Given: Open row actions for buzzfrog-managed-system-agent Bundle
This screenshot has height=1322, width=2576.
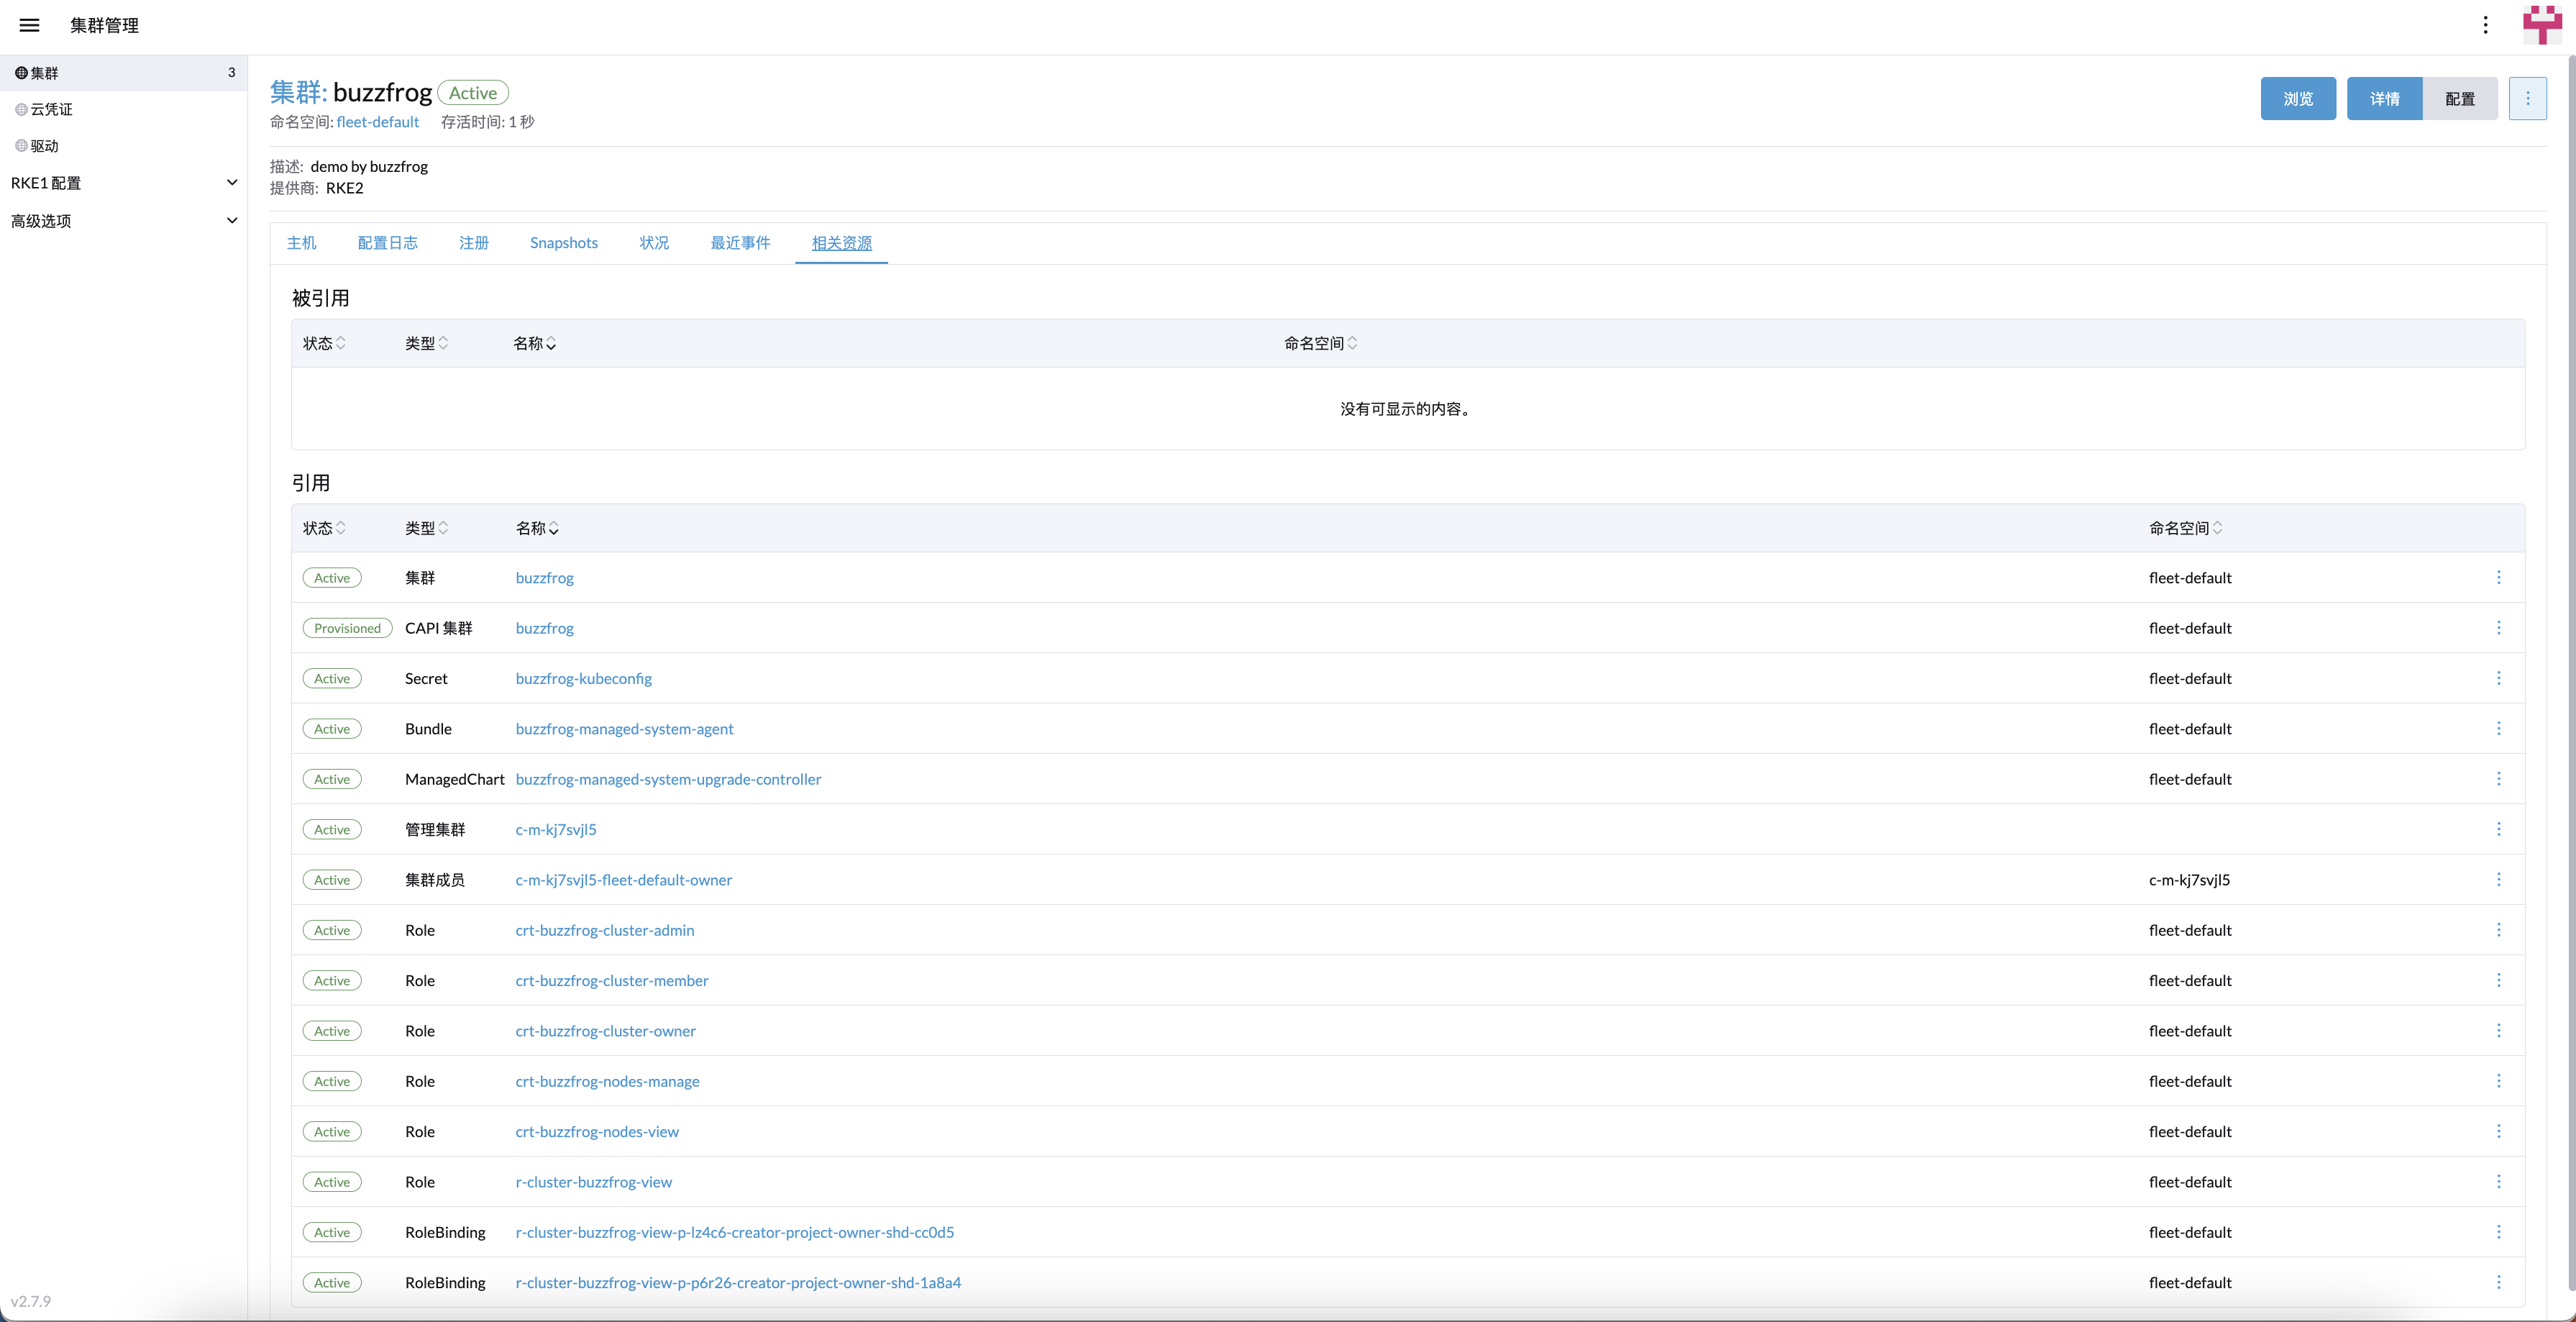Looking at the screenshot, I should pyautogui.click(x=2498, y=728).
